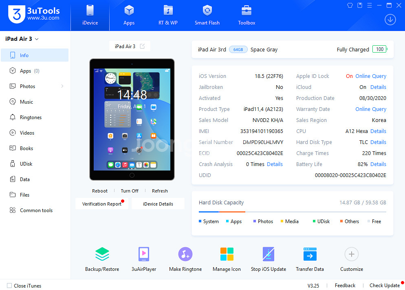Open CPU Details link
The width and height of the screenshot is (405, 290).
378,131
